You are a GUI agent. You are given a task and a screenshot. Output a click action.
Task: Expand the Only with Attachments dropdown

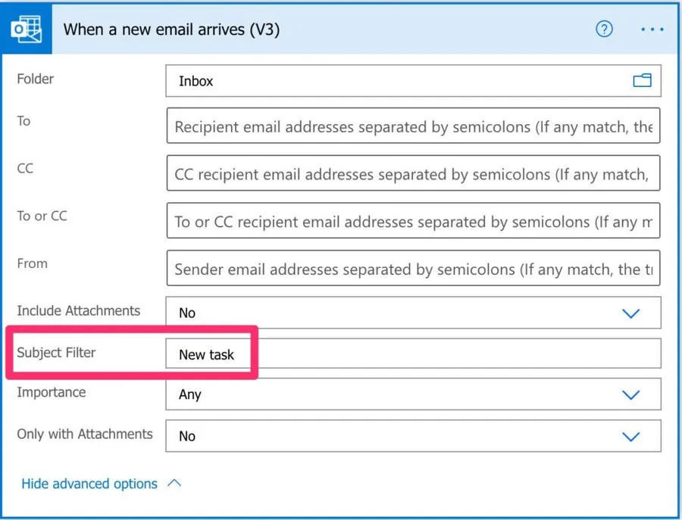[x=630, y=436]
